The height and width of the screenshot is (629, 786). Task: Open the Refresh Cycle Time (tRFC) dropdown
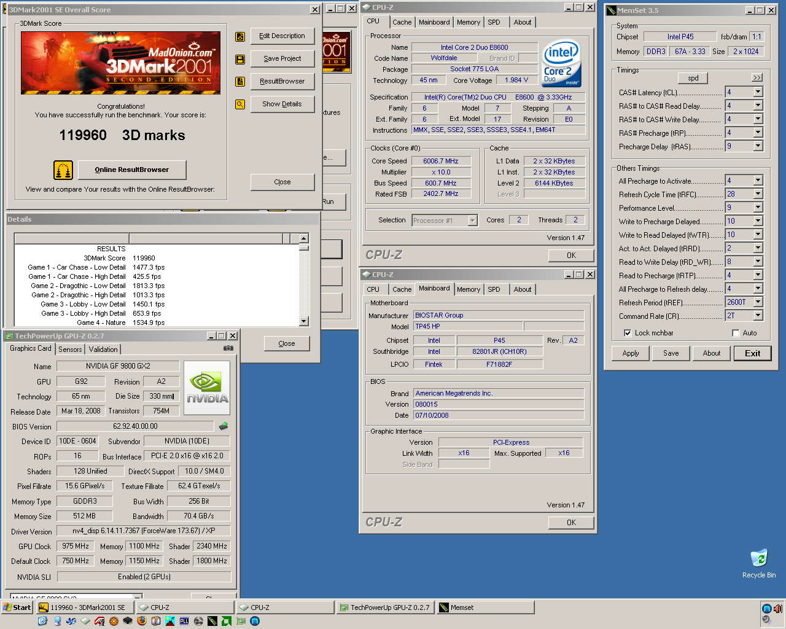point(758,194)
